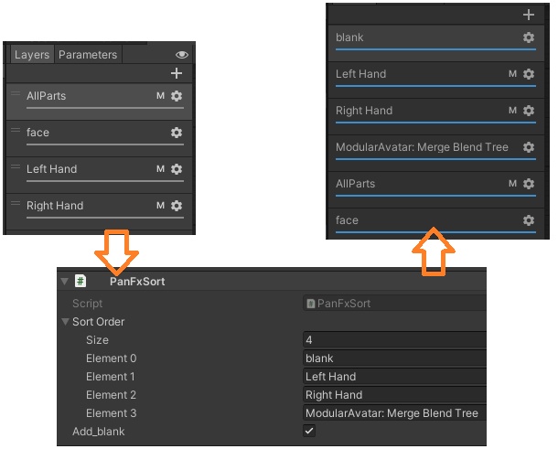Viewport: 558px width, 449px height.
Task: Click the script file icon in Script field
Action: pyautogui.click(x=311, y=303)
